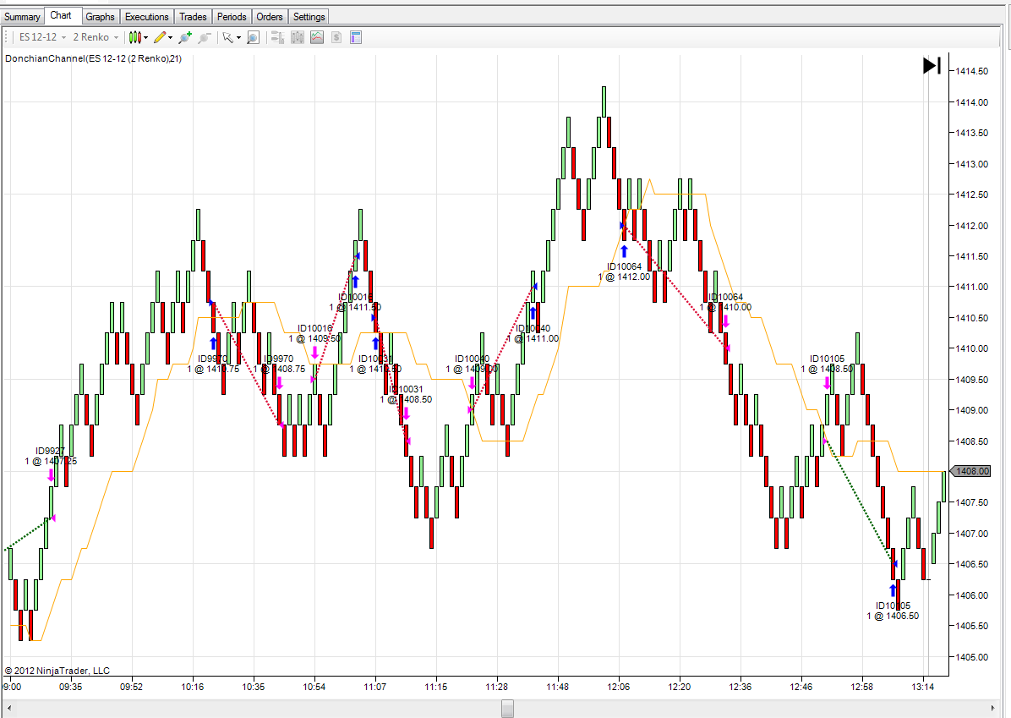The height and width of the screenshot is (718, 1011).
Task: Open the 2 Renko interval dropdown
Action: pos(96,37)
